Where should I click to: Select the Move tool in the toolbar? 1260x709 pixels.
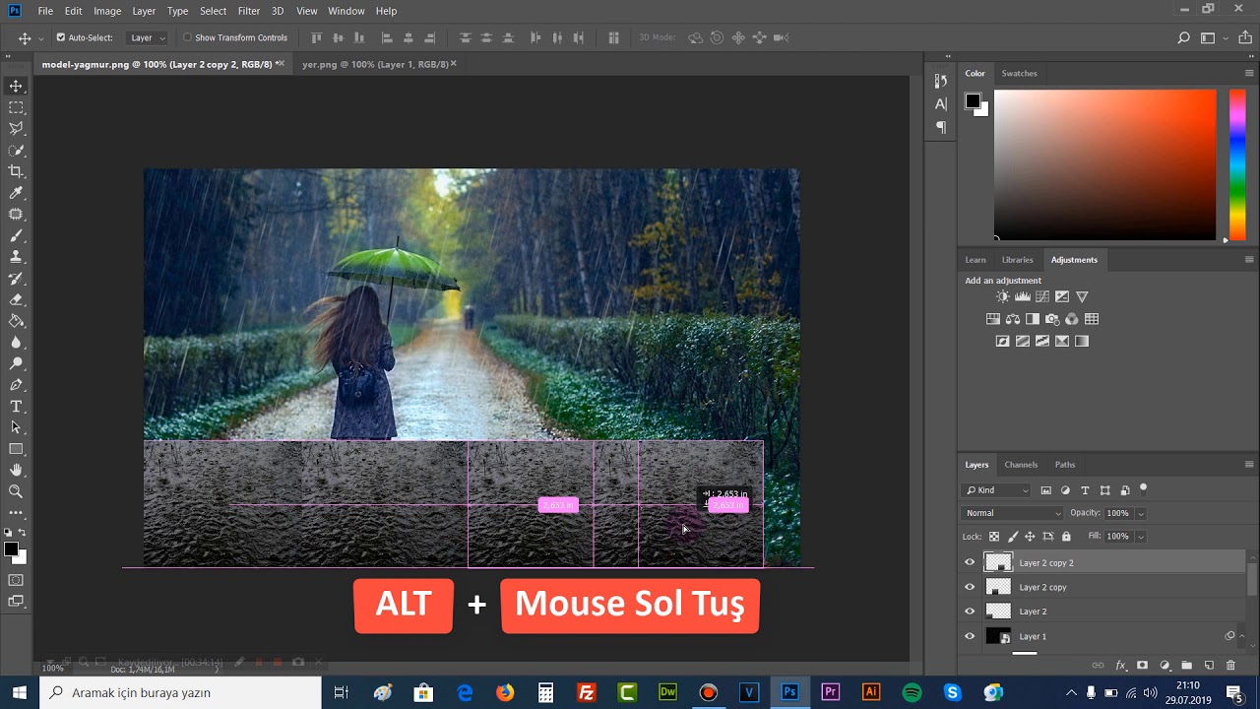pos(16,86)
